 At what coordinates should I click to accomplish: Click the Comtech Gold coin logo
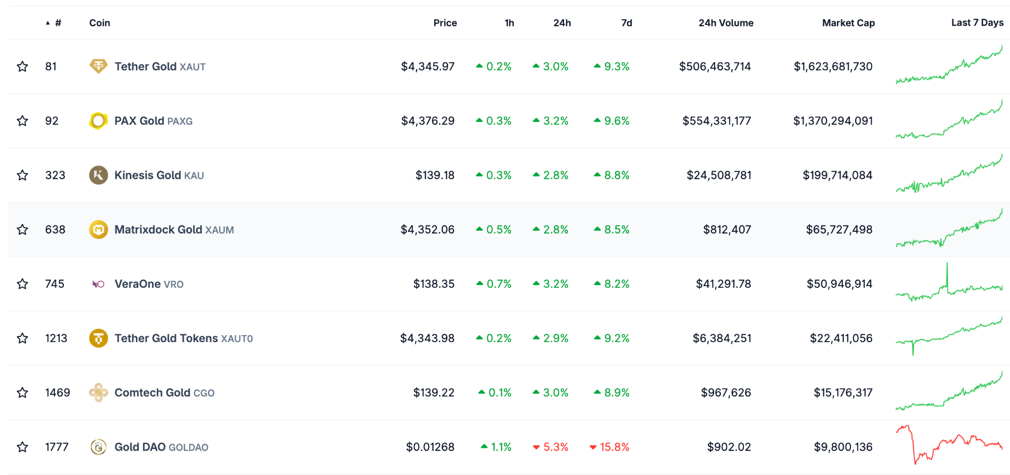tap(98, 393)
